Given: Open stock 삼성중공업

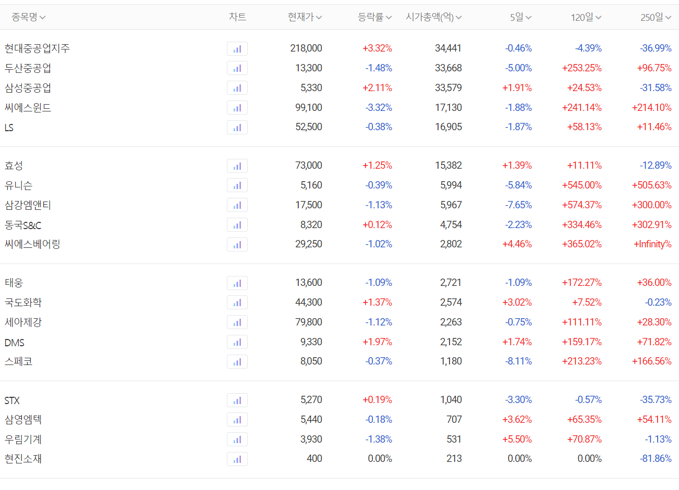Looking at the screenshot, I should point(28,88).
